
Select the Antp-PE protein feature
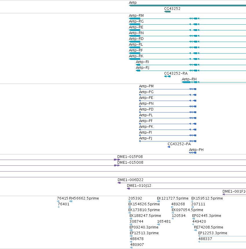[168, 101]
